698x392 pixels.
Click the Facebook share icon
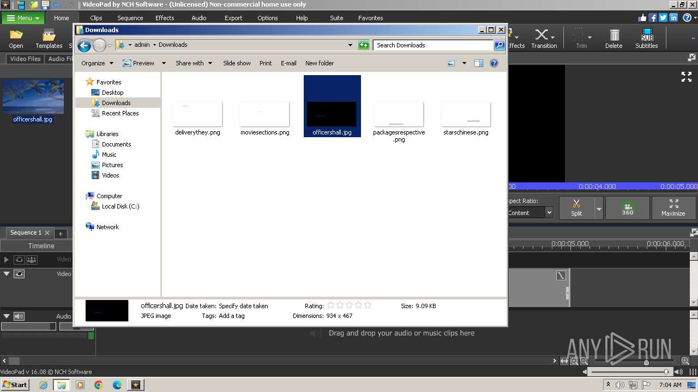[653, 18]
